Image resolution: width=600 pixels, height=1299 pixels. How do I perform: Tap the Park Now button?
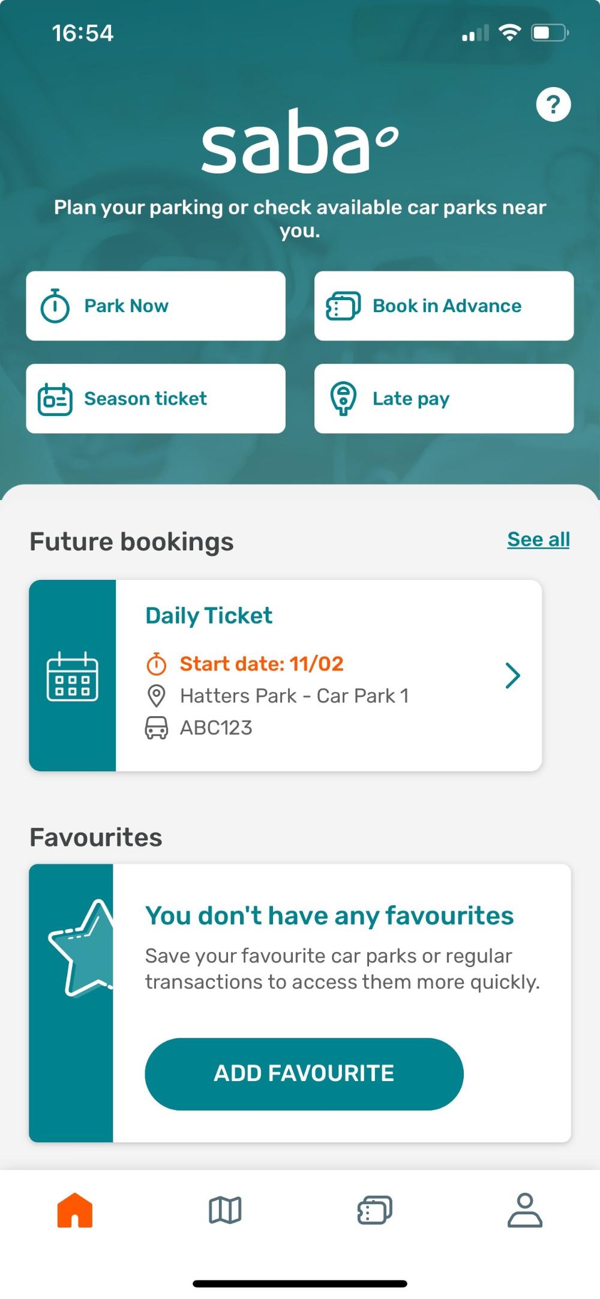(155, 306)
